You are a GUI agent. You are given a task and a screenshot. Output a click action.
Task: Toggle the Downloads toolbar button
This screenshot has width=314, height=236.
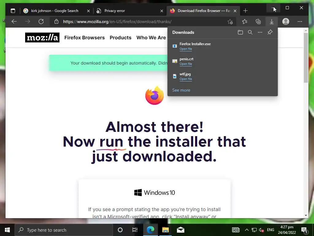point(272,22)
